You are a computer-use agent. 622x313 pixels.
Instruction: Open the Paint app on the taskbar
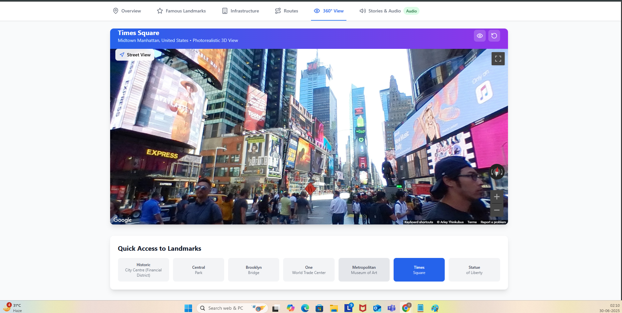tap(435, 308)
